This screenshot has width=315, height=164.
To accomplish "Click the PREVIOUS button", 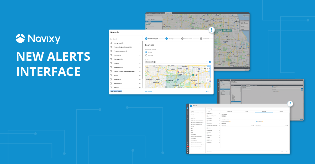I will [x=148, y=91].
